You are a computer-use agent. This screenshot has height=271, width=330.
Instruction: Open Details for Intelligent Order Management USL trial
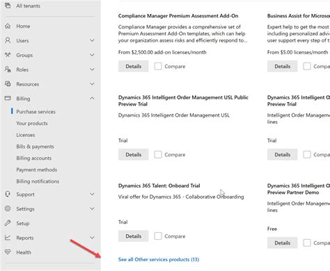tap(134, 154)
